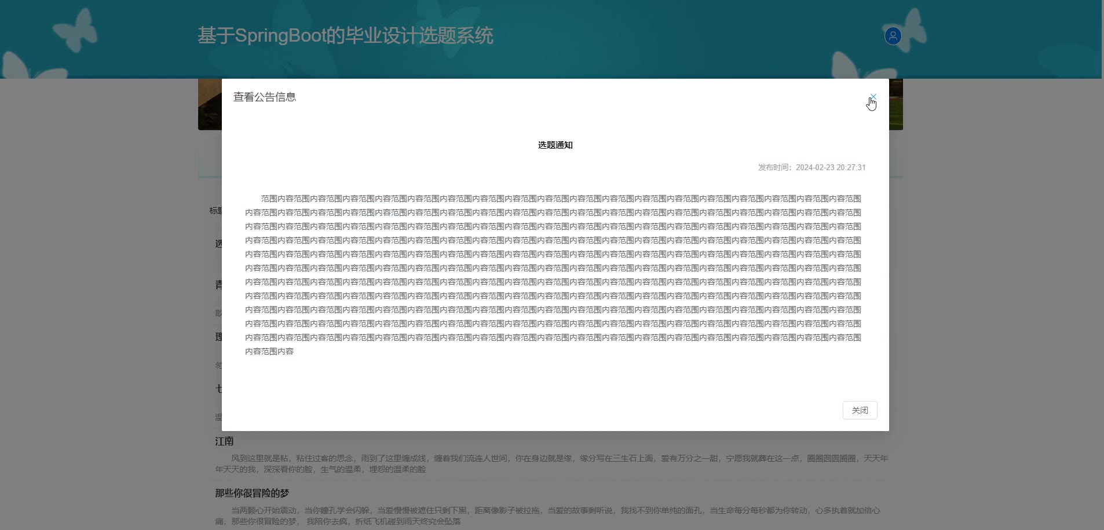The height and width of the screenshot is (530, 1104).
Task: Open the user avatar icon in the header
Action: pos(893,36)
